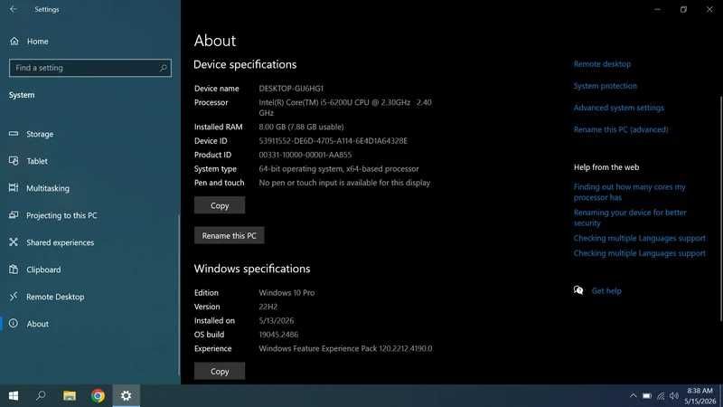This screenshot has width=723, height=407.
Task: Open the Get help link
Action: (606, 290)
